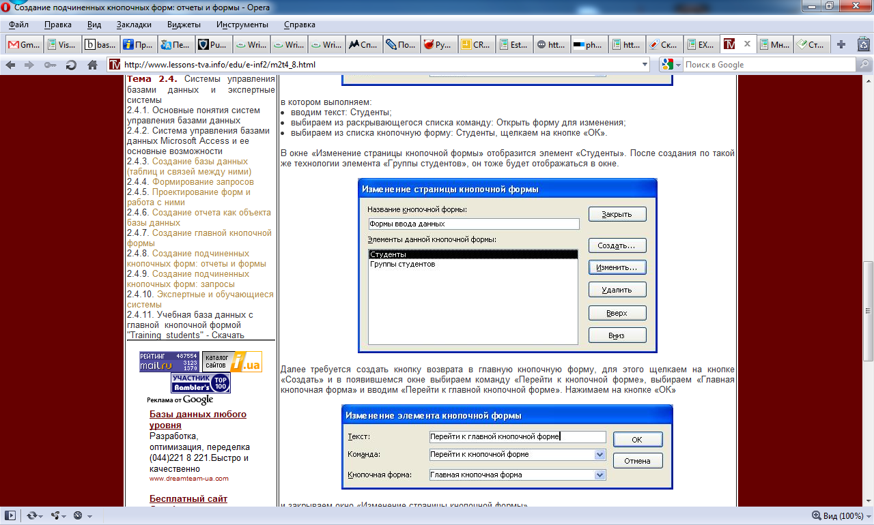
Task: Open 'Кнопочная форма' dropdown arrow
Action: click(600, 475)
